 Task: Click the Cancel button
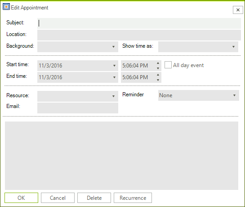click(58, 198)
